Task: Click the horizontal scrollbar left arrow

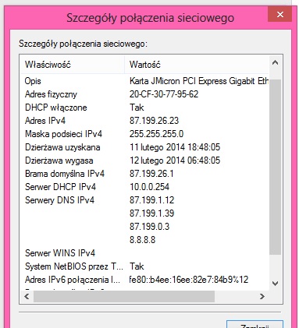Action: pyautogui.click(x=27, y=296)
